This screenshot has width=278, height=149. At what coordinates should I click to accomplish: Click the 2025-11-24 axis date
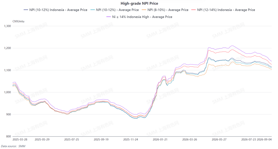click(x=131, y=140)
